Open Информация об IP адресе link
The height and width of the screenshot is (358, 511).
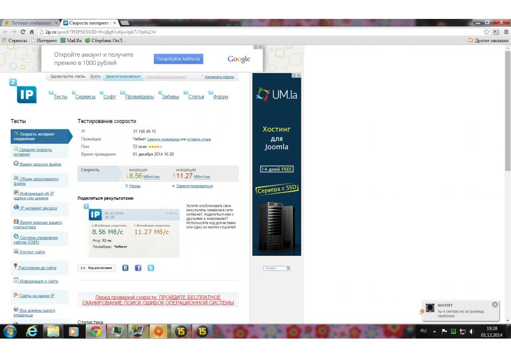coord(34,196)
